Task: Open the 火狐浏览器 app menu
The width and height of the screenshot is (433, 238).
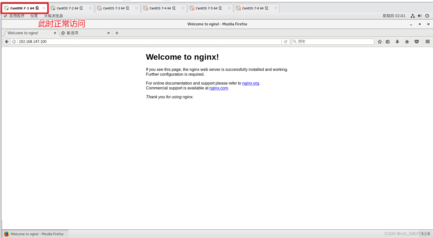Action: point(53,16)
